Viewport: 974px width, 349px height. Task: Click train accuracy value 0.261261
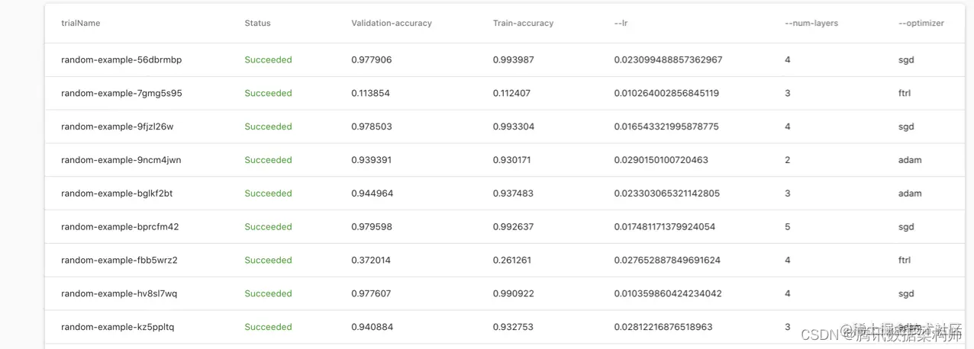(511, 261)
